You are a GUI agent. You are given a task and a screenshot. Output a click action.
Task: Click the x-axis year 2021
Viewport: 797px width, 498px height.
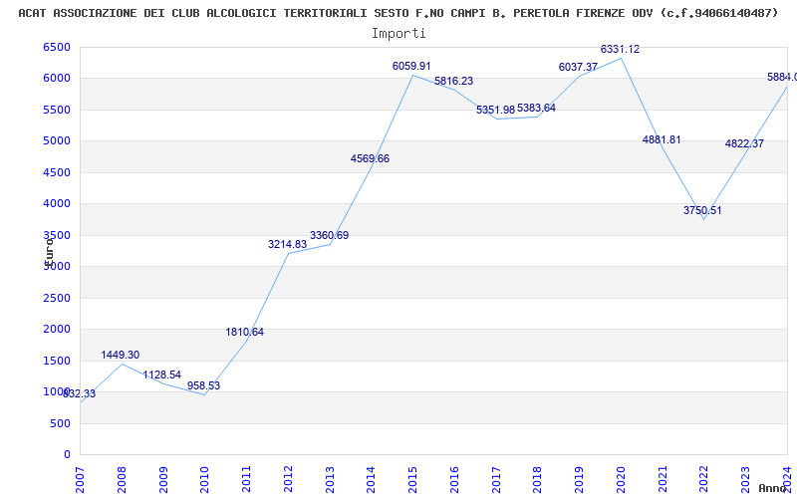pyautogui.click(x=663, y=480)
